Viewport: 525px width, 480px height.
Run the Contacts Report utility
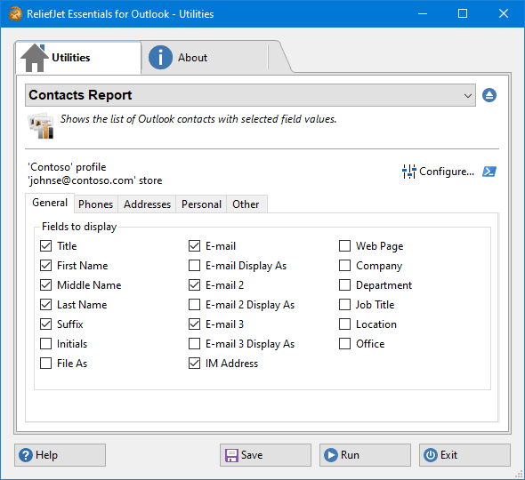(x=365, y=455)
